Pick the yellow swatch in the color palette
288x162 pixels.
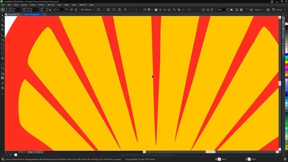tap(286, 62)
